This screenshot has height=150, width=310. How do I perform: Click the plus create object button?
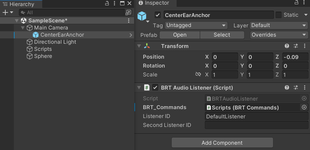(5, 12)
